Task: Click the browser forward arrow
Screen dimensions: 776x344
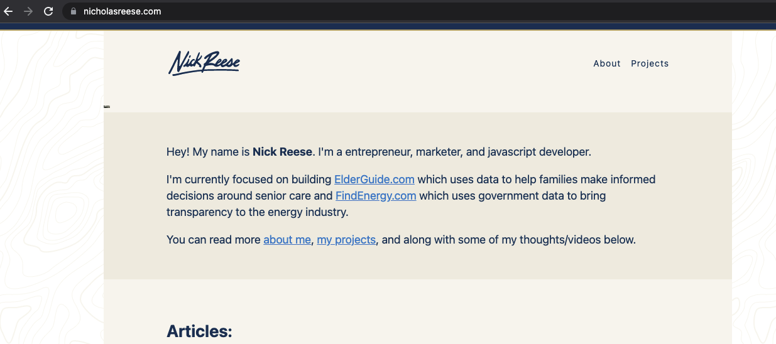Action: pos(28,11)
